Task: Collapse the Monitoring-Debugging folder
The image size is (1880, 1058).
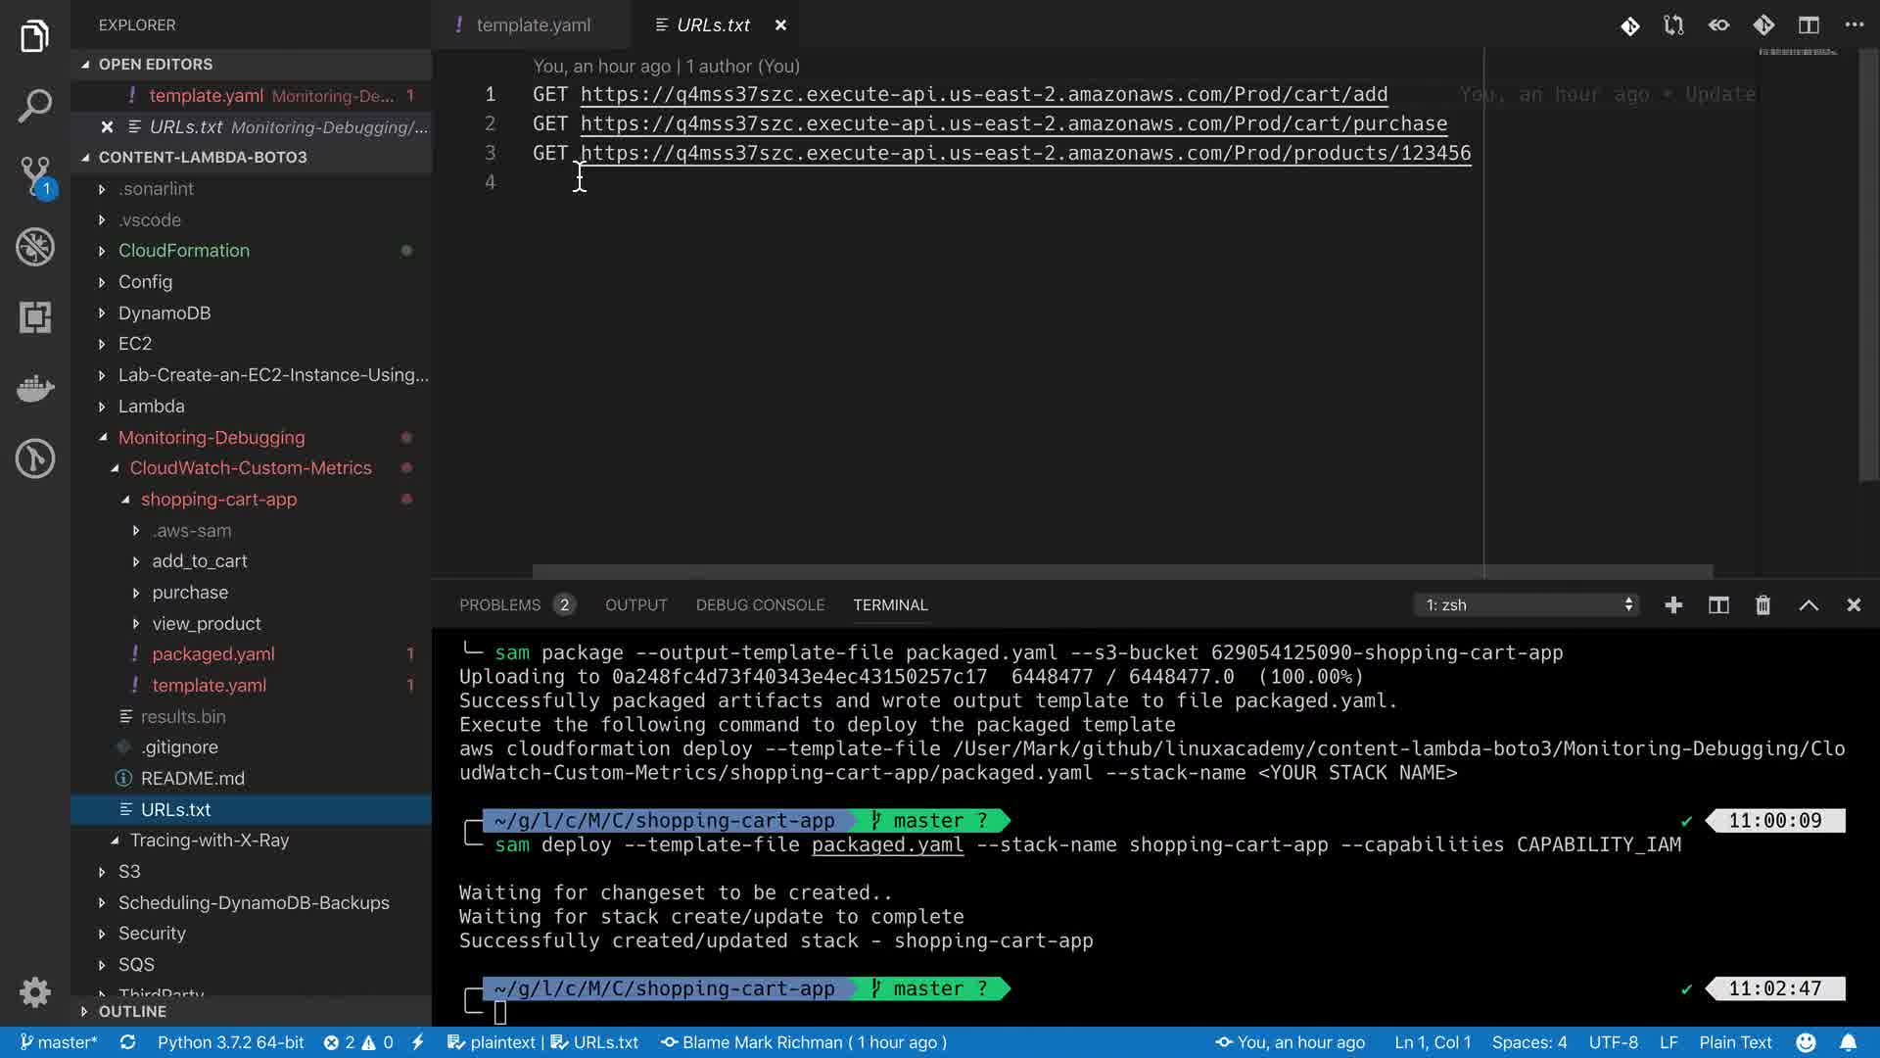Action: tap(211, 438)
